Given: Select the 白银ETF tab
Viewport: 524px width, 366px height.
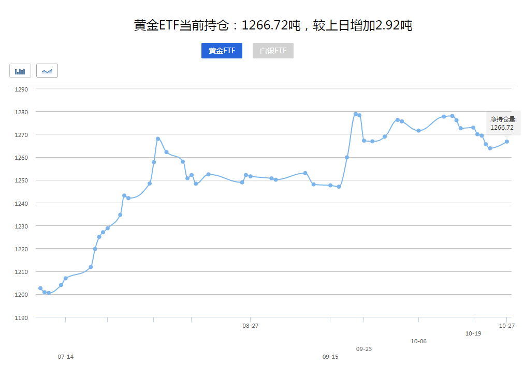Looking at the screenshot, I should [x=273, y=51].
